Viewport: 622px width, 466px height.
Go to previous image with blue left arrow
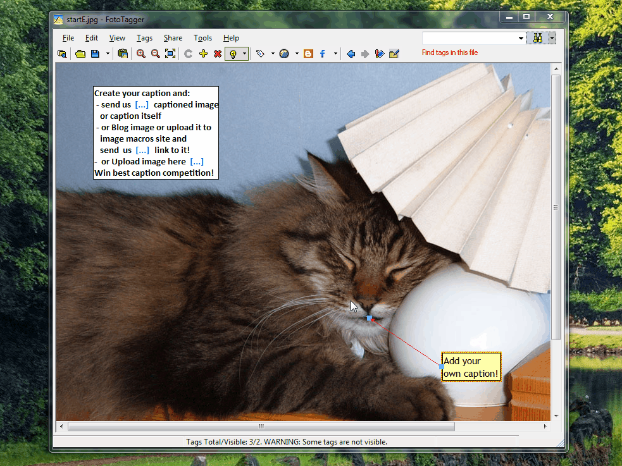coord(351,54)
